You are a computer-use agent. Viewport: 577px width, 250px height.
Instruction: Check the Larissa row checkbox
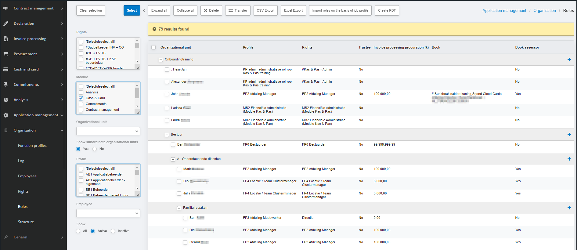click(167, 108)
